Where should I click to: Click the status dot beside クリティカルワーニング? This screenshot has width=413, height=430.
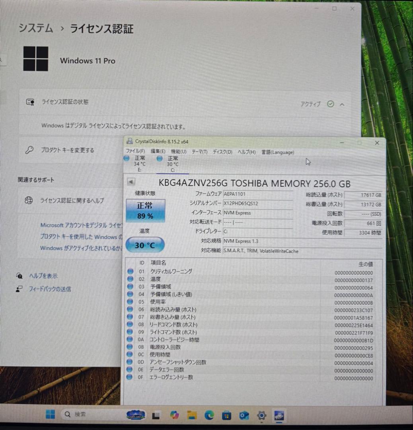click(x=130, y=272)
